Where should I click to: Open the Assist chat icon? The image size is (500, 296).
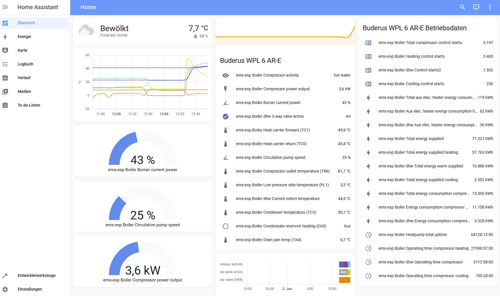pyautogui.click(x=476, y=7)
